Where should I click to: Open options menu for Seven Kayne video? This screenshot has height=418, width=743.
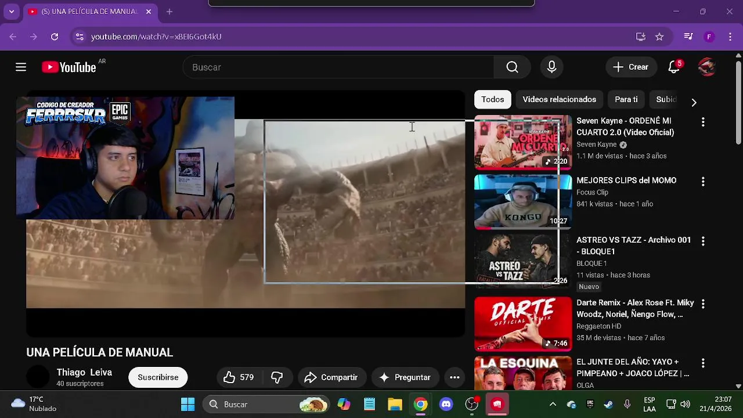[703, 122]
